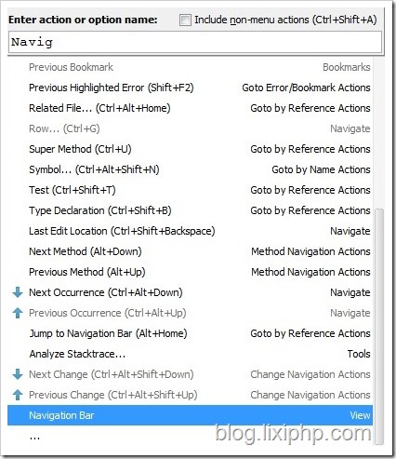
Task: Click the Bookmarks group label
Action: tap(347, 67)
